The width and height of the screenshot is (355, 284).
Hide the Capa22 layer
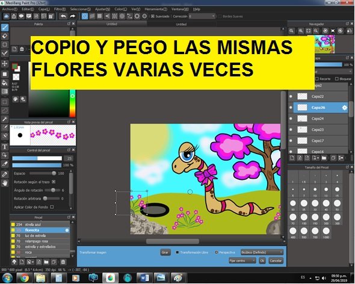(x=291, y=96)
